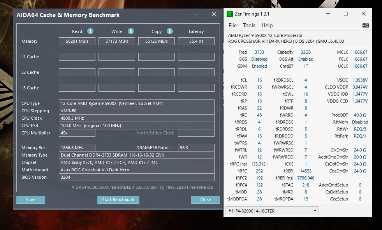Click the Capacity value 32GB
The height and width of the screenshot is (230, 382).
306,52
